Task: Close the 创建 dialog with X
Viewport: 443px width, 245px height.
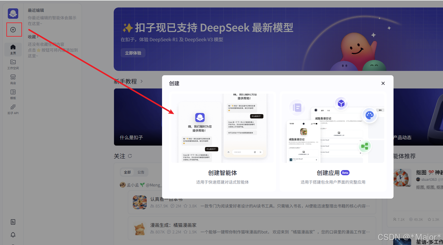Action: 383,83
